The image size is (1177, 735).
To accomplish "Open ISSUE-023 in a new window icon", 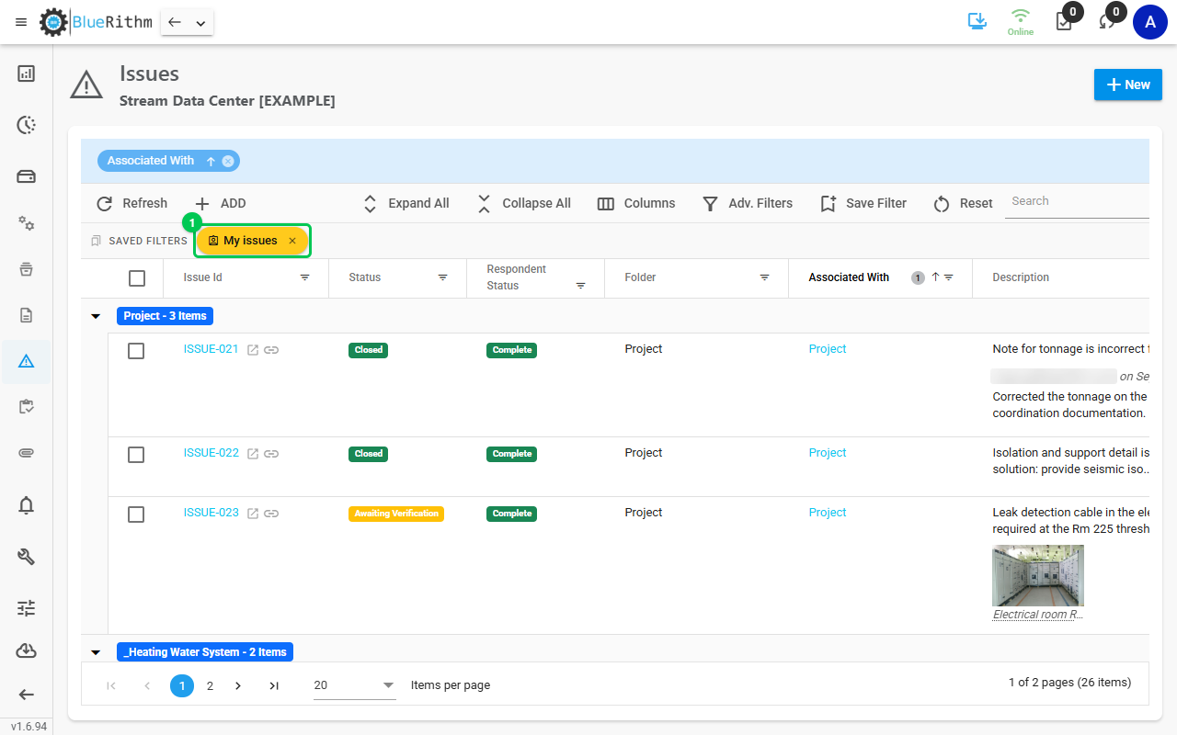I will coord(253,514).
